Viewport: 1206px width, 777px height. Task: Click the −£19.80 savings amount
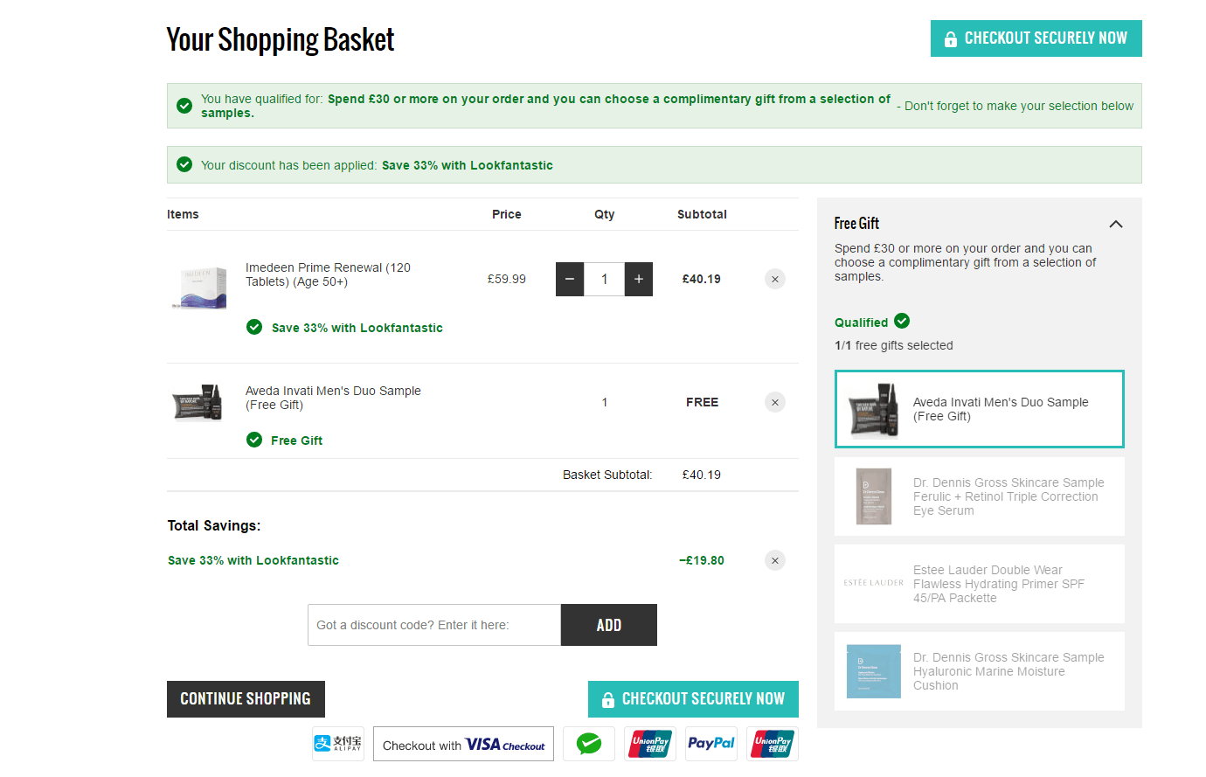click(x=702, y=561)
